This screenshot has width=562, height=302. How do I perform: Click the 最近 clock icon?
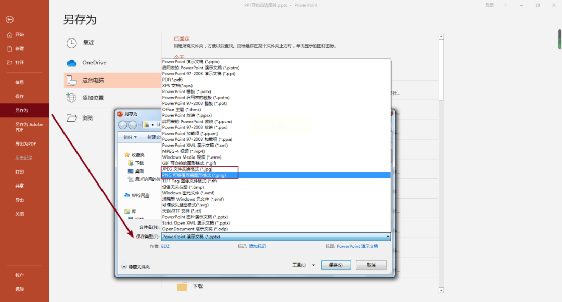pyautogui.click(x=72, y=43)
